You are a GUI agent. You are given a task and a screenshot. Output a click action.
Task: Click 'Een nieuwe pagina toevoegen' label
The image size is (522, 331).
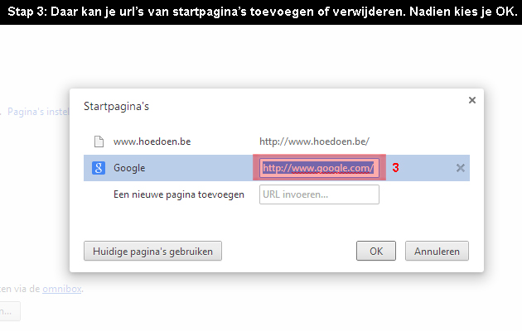[x=179, y=194]
